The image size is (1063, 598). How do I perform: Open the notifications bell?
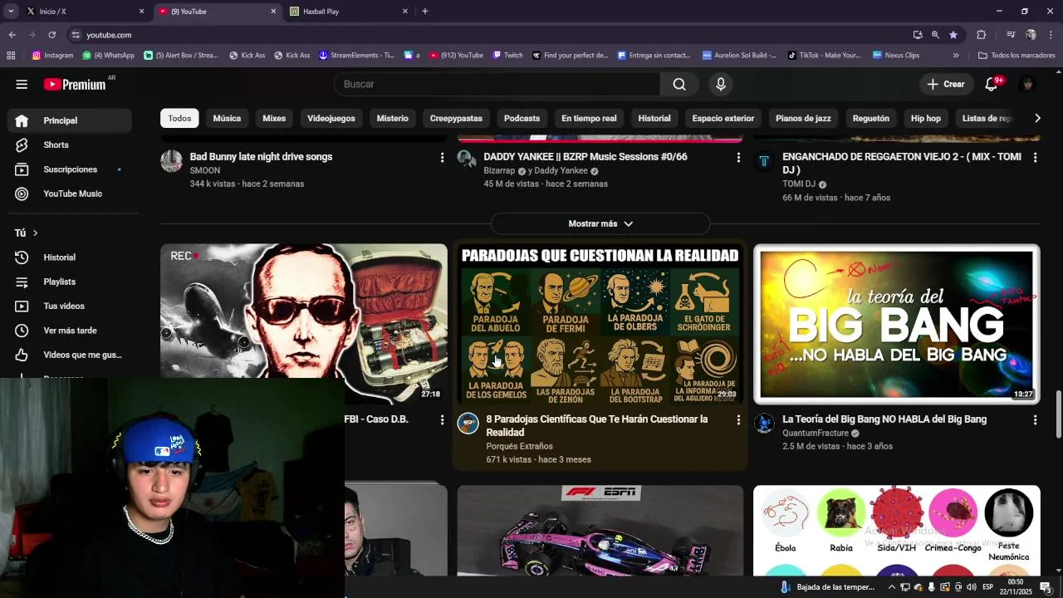click(992, 84)
